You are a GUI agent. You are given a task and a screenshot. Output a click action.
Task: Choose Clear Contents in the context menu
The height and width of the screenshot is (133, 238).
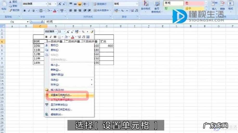[x=69, y=75]
